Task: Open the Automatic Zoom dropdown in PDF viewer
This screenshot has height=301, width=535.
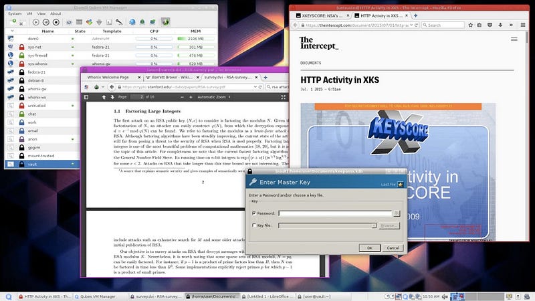Action: (x=213, y=97)
